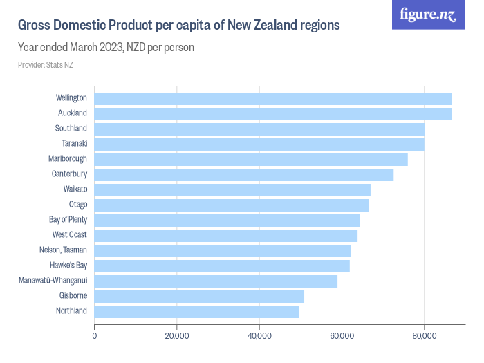The height and width of the screenshot is (363, 484).
Task: Select the Nelson, Tasman bar
Action: point(222,250)
